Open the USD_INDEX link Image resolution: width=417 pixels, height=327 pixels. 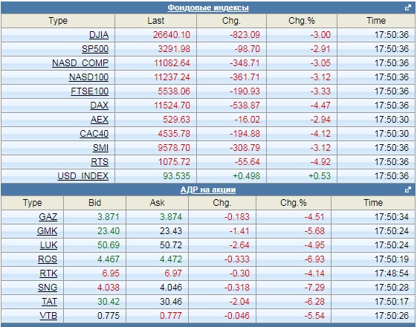[x=83, y=175]
